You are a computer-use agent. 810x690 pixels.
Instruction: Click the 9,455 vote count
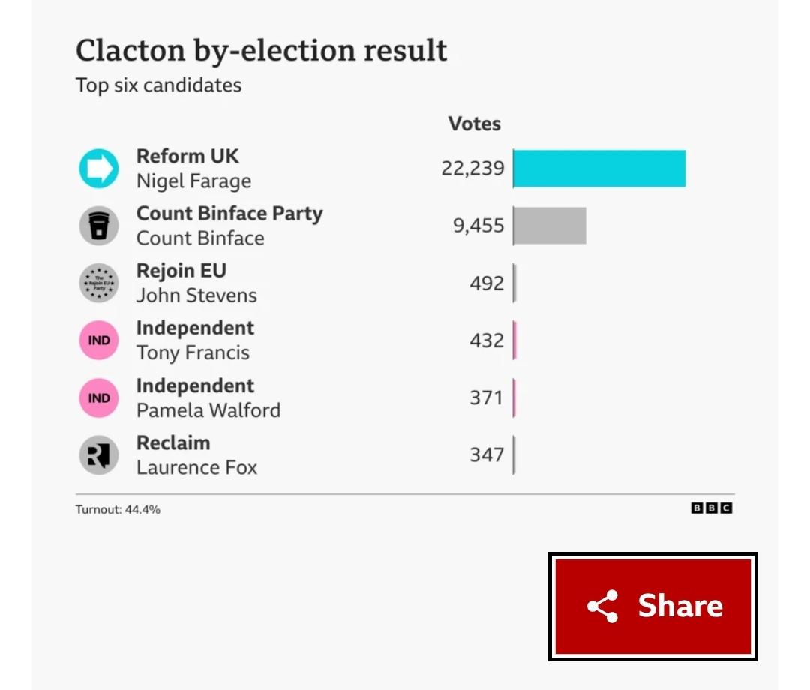tap(478, 226)
